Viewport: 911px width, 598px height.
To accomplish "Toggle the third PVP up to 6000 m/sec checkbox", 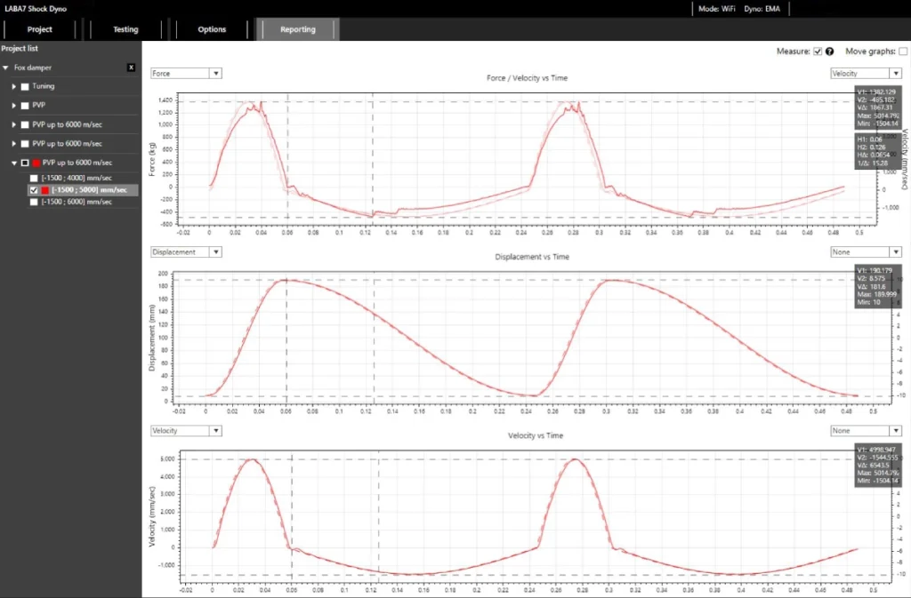I will click(x=25, y=163).
